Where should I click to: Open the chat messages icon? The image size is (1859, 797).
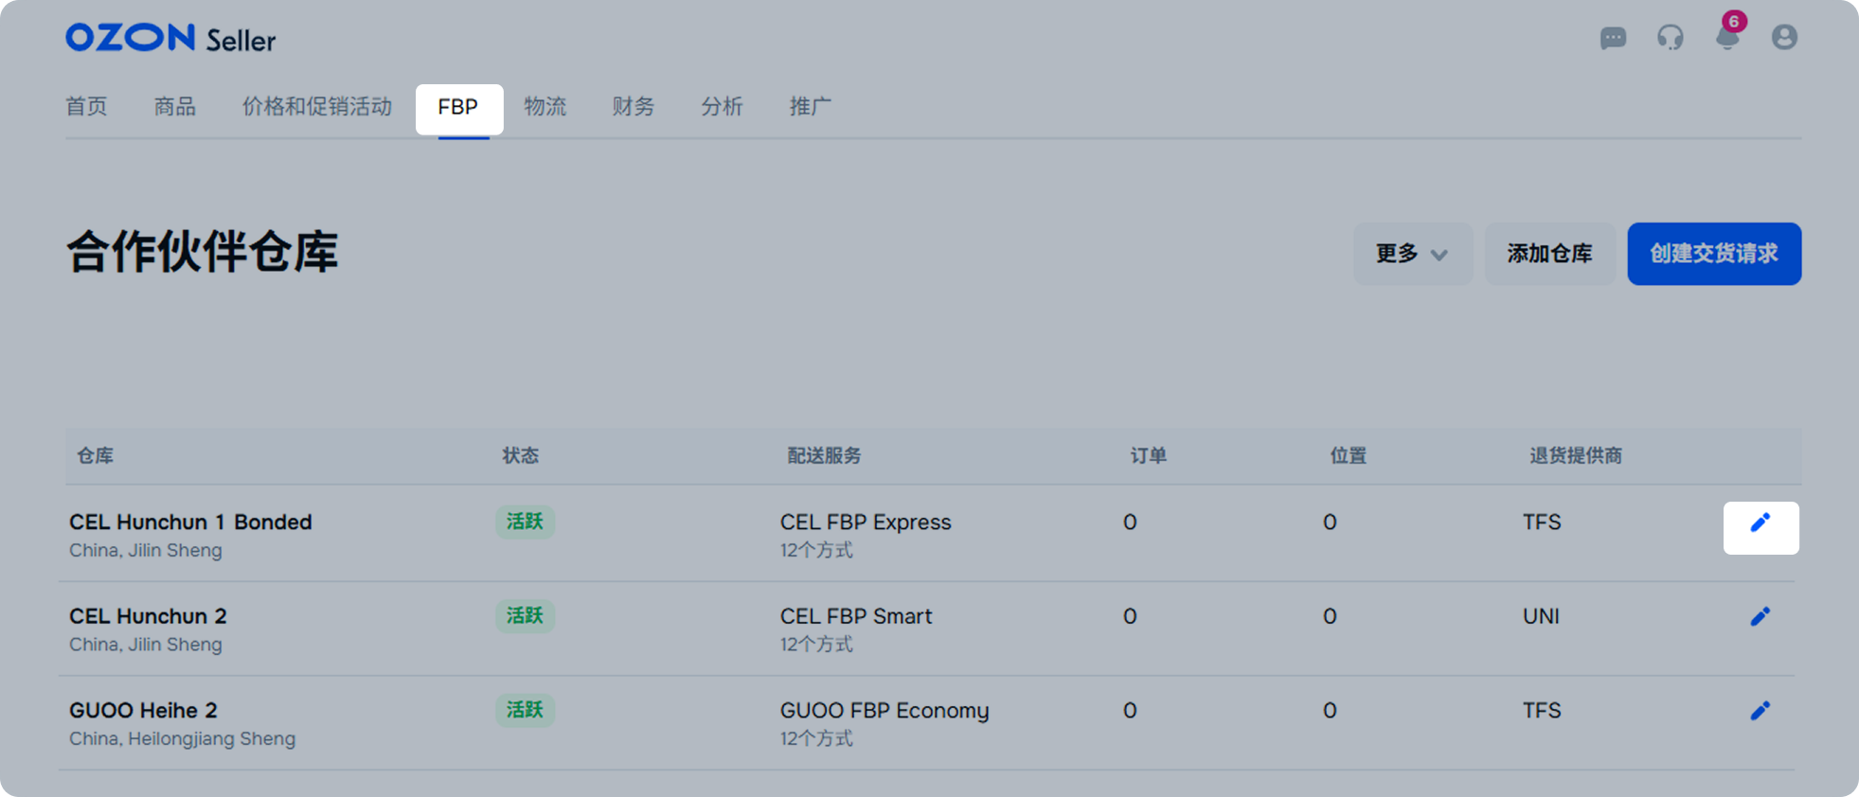point(1613,38)
